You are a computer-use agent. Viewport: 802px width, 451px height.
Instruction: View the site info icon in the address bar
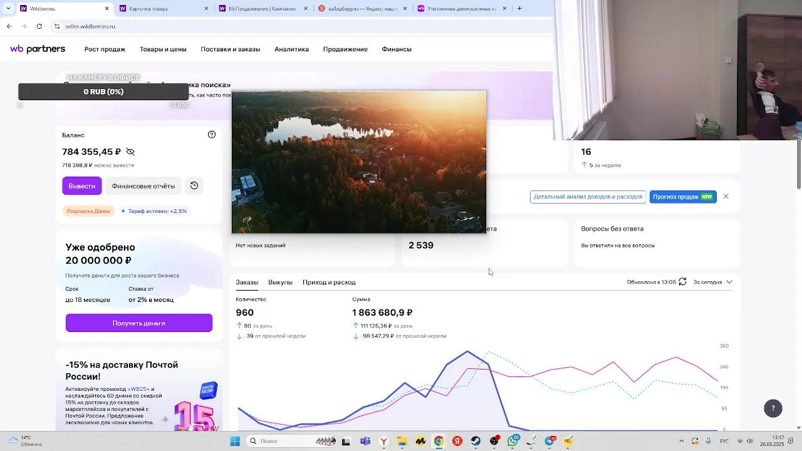57,26
